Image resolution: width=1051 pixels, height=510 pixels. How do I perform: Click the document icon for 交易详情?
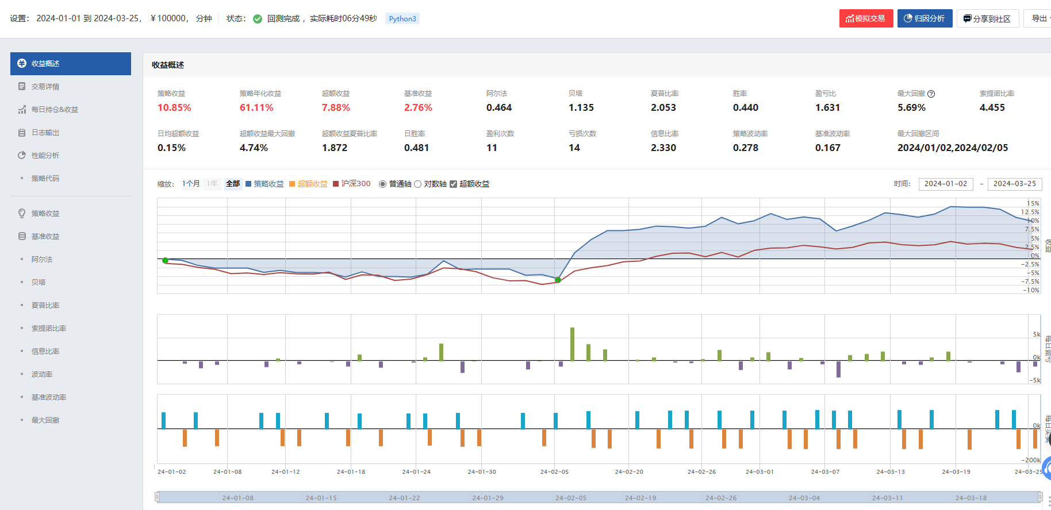(22, 87)
